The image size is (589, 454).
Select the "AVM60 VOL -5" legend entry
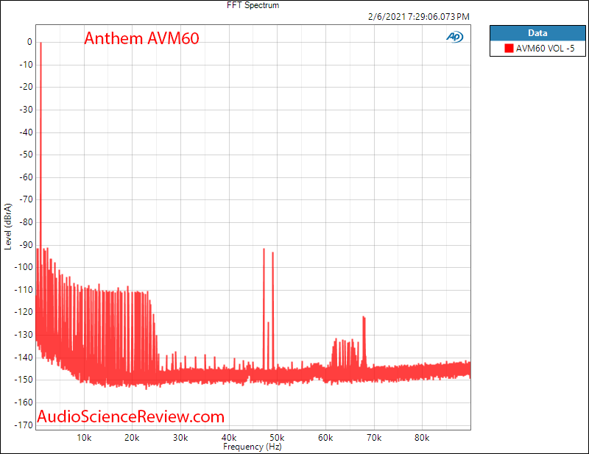540,48
